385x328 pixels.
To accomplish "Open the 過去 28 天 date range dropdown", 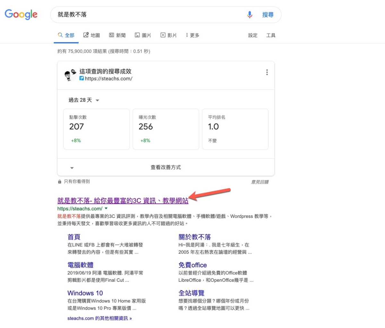I will pyautogui.click(x=84, y=100).
